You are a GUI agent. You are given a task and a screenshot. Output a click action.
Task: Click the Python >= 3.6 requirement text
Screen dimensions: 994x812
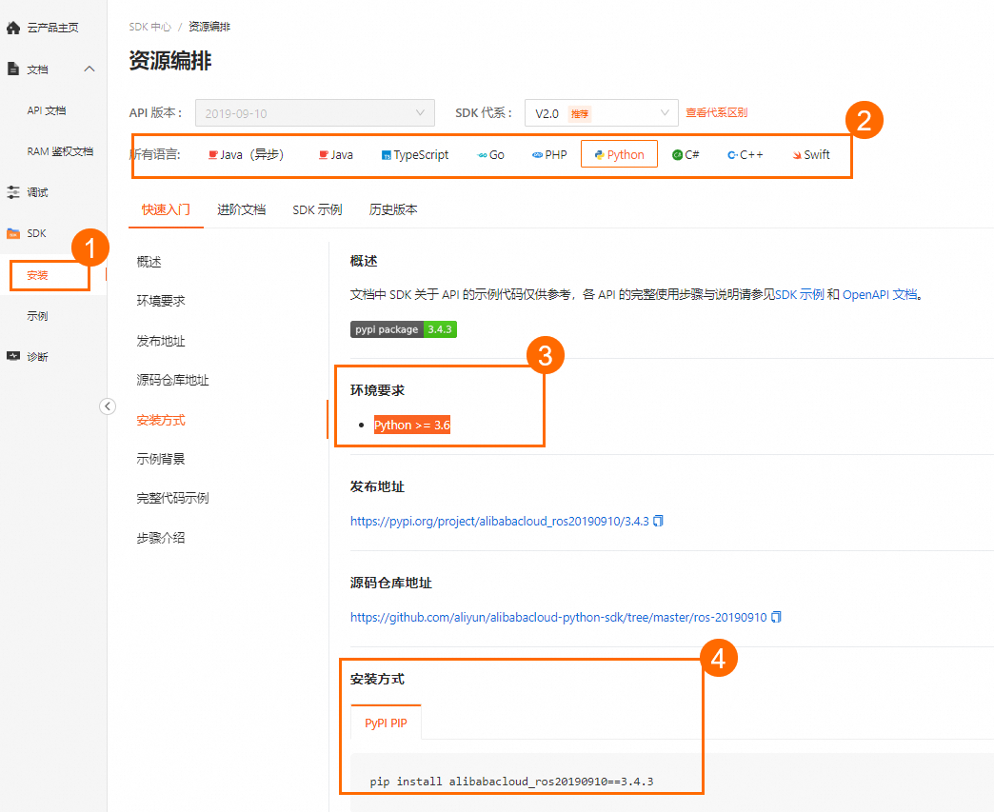pyautogui.click(x=412, y=425)
